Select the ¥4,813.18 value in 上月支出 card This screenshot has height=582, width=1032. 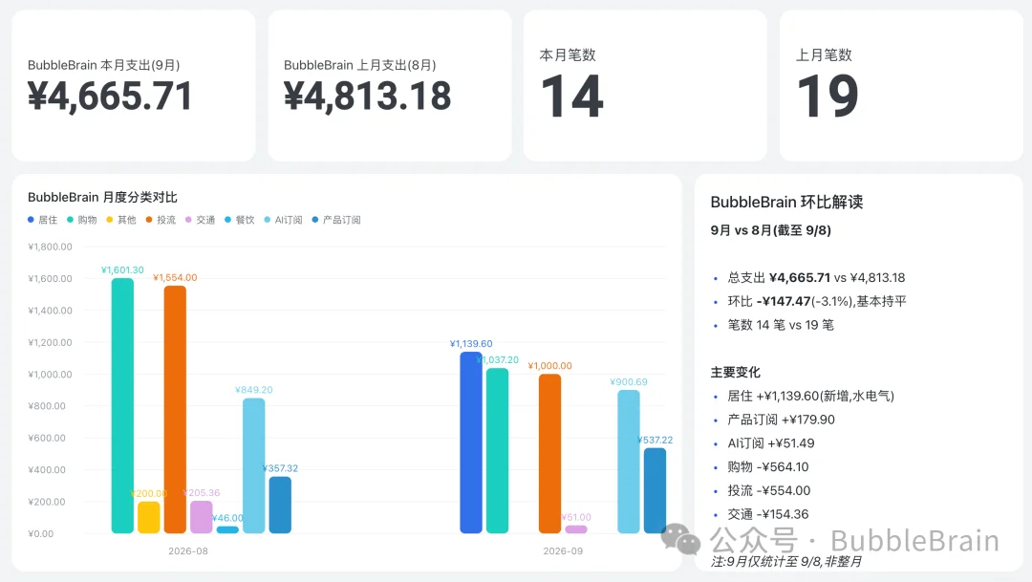pos(367,97)
